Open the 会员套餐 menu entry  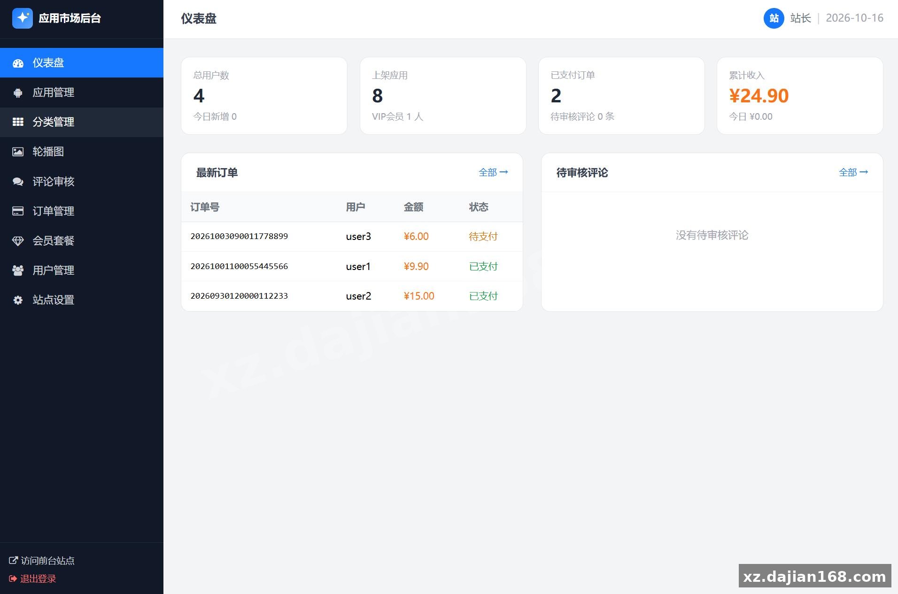[x=82, y=241]
